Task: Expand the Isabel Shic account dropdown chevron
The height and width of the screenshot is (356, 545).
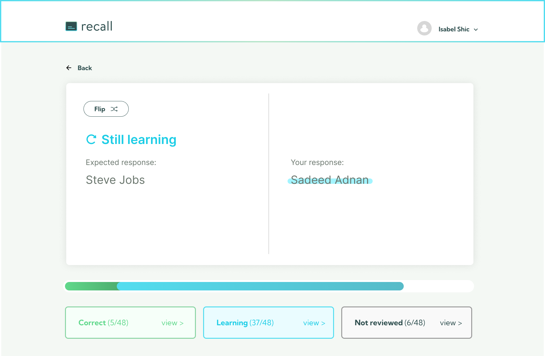Action: pos(476,29)
